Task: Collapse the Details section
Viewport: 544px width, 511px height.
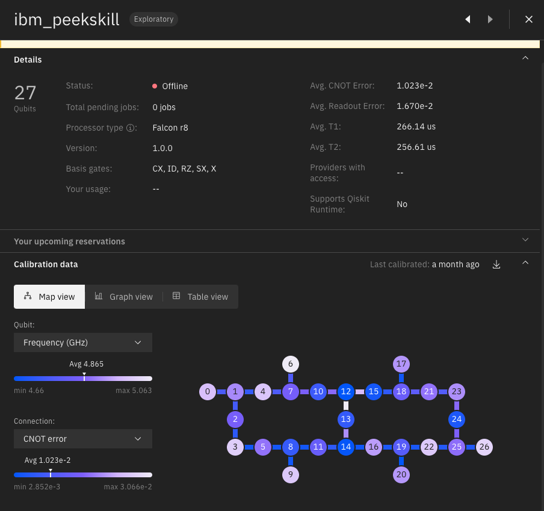Action: 525,58
